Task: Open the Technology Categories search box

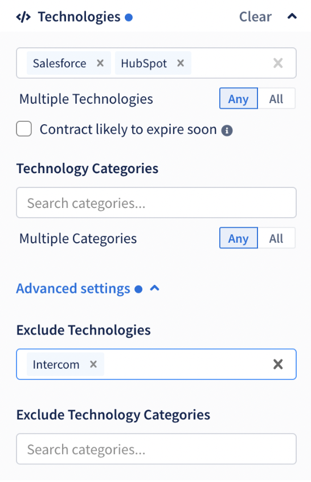Action: click(x=156, y=203)
